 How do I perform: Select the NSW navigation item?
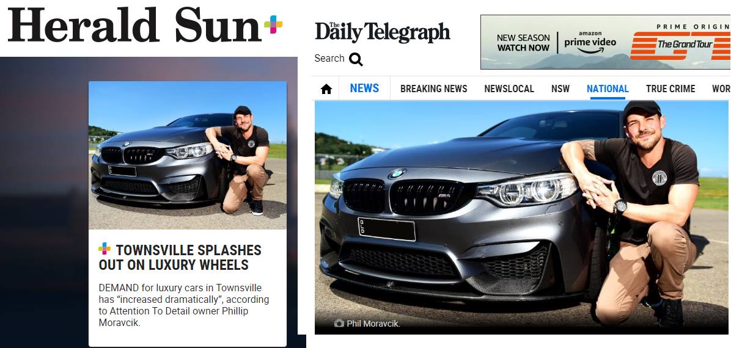click(x=560, y=89)
